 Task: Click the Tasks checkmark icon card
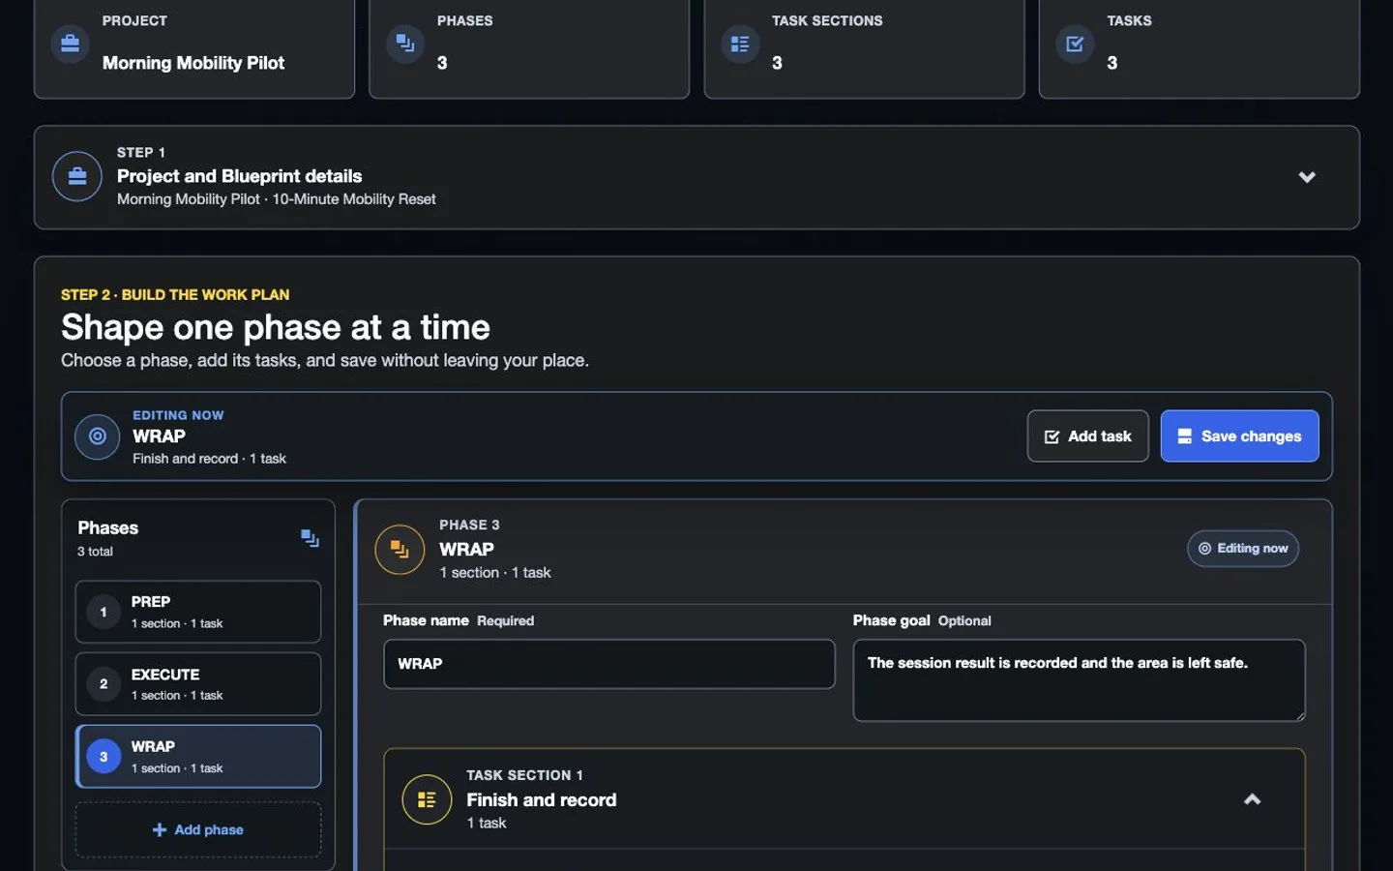click(x=1075, y=44)
